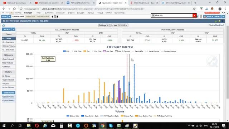This screenshot has width=229, height=129.
Task: Click the Chrome icon on the taskbar
Action: point(102,126)
